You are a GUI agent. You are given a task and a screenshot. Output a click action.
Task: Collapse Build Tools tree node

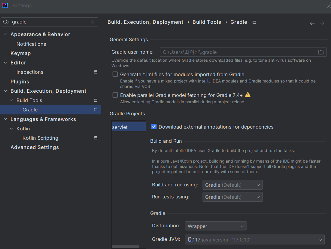coord(12,100)
